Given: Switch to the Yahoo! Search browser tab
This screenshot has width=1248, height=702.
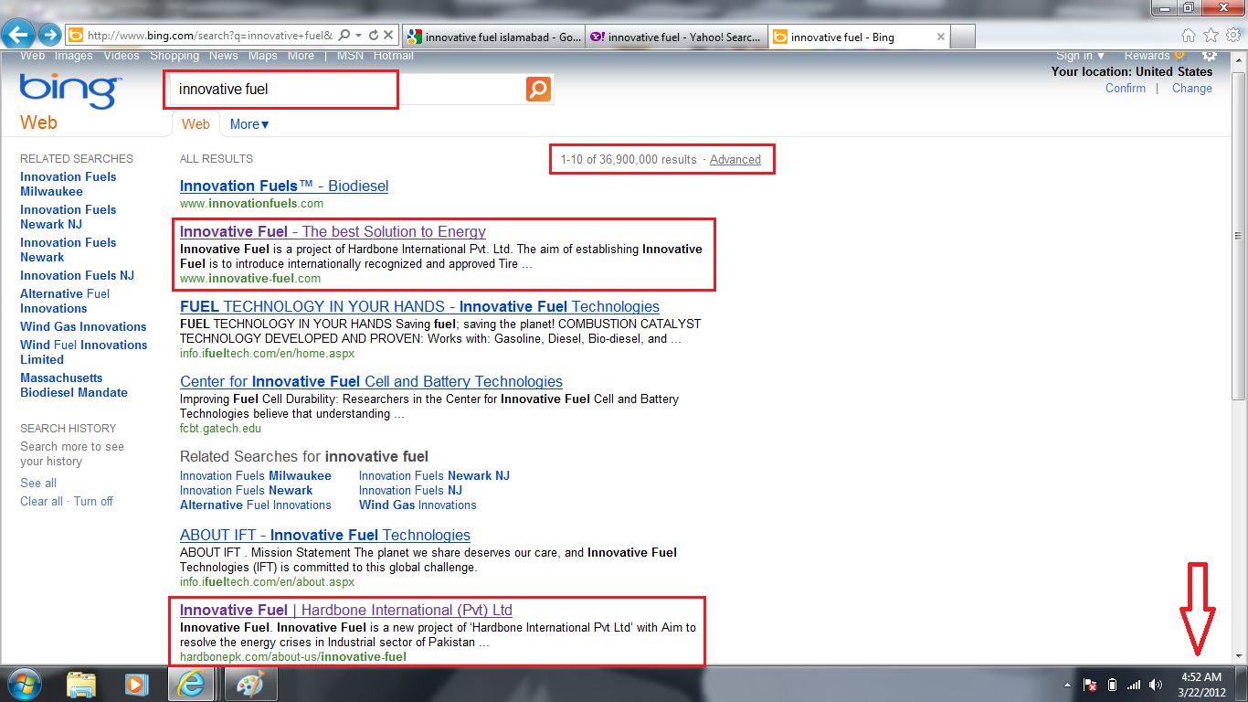Looking at the screenshot, I should coord(676,37).
